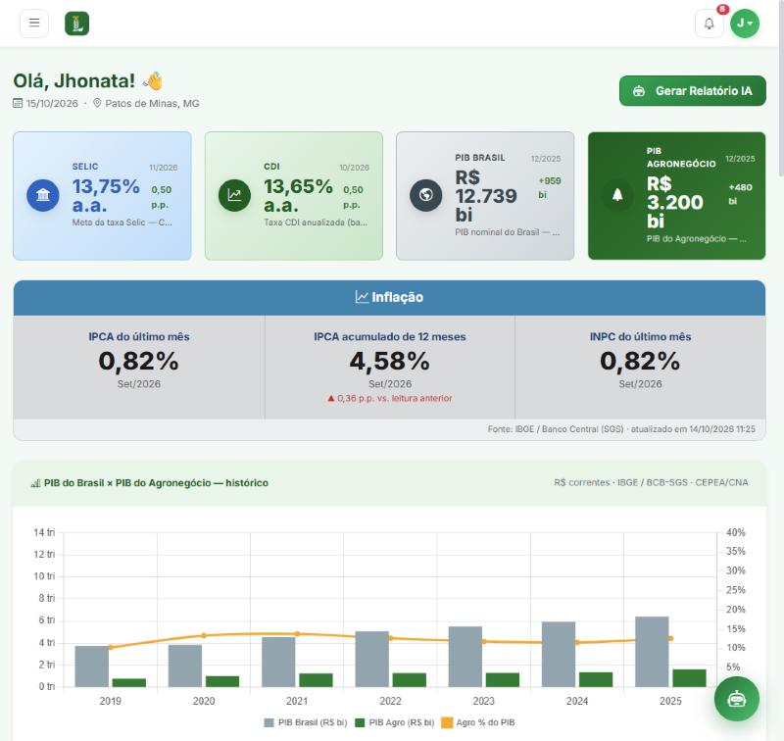Viewport: 784px width, 741px height.
Task: Toggle PIB Brasil (R$ bi) legend item
Action: tap(306, 722)
